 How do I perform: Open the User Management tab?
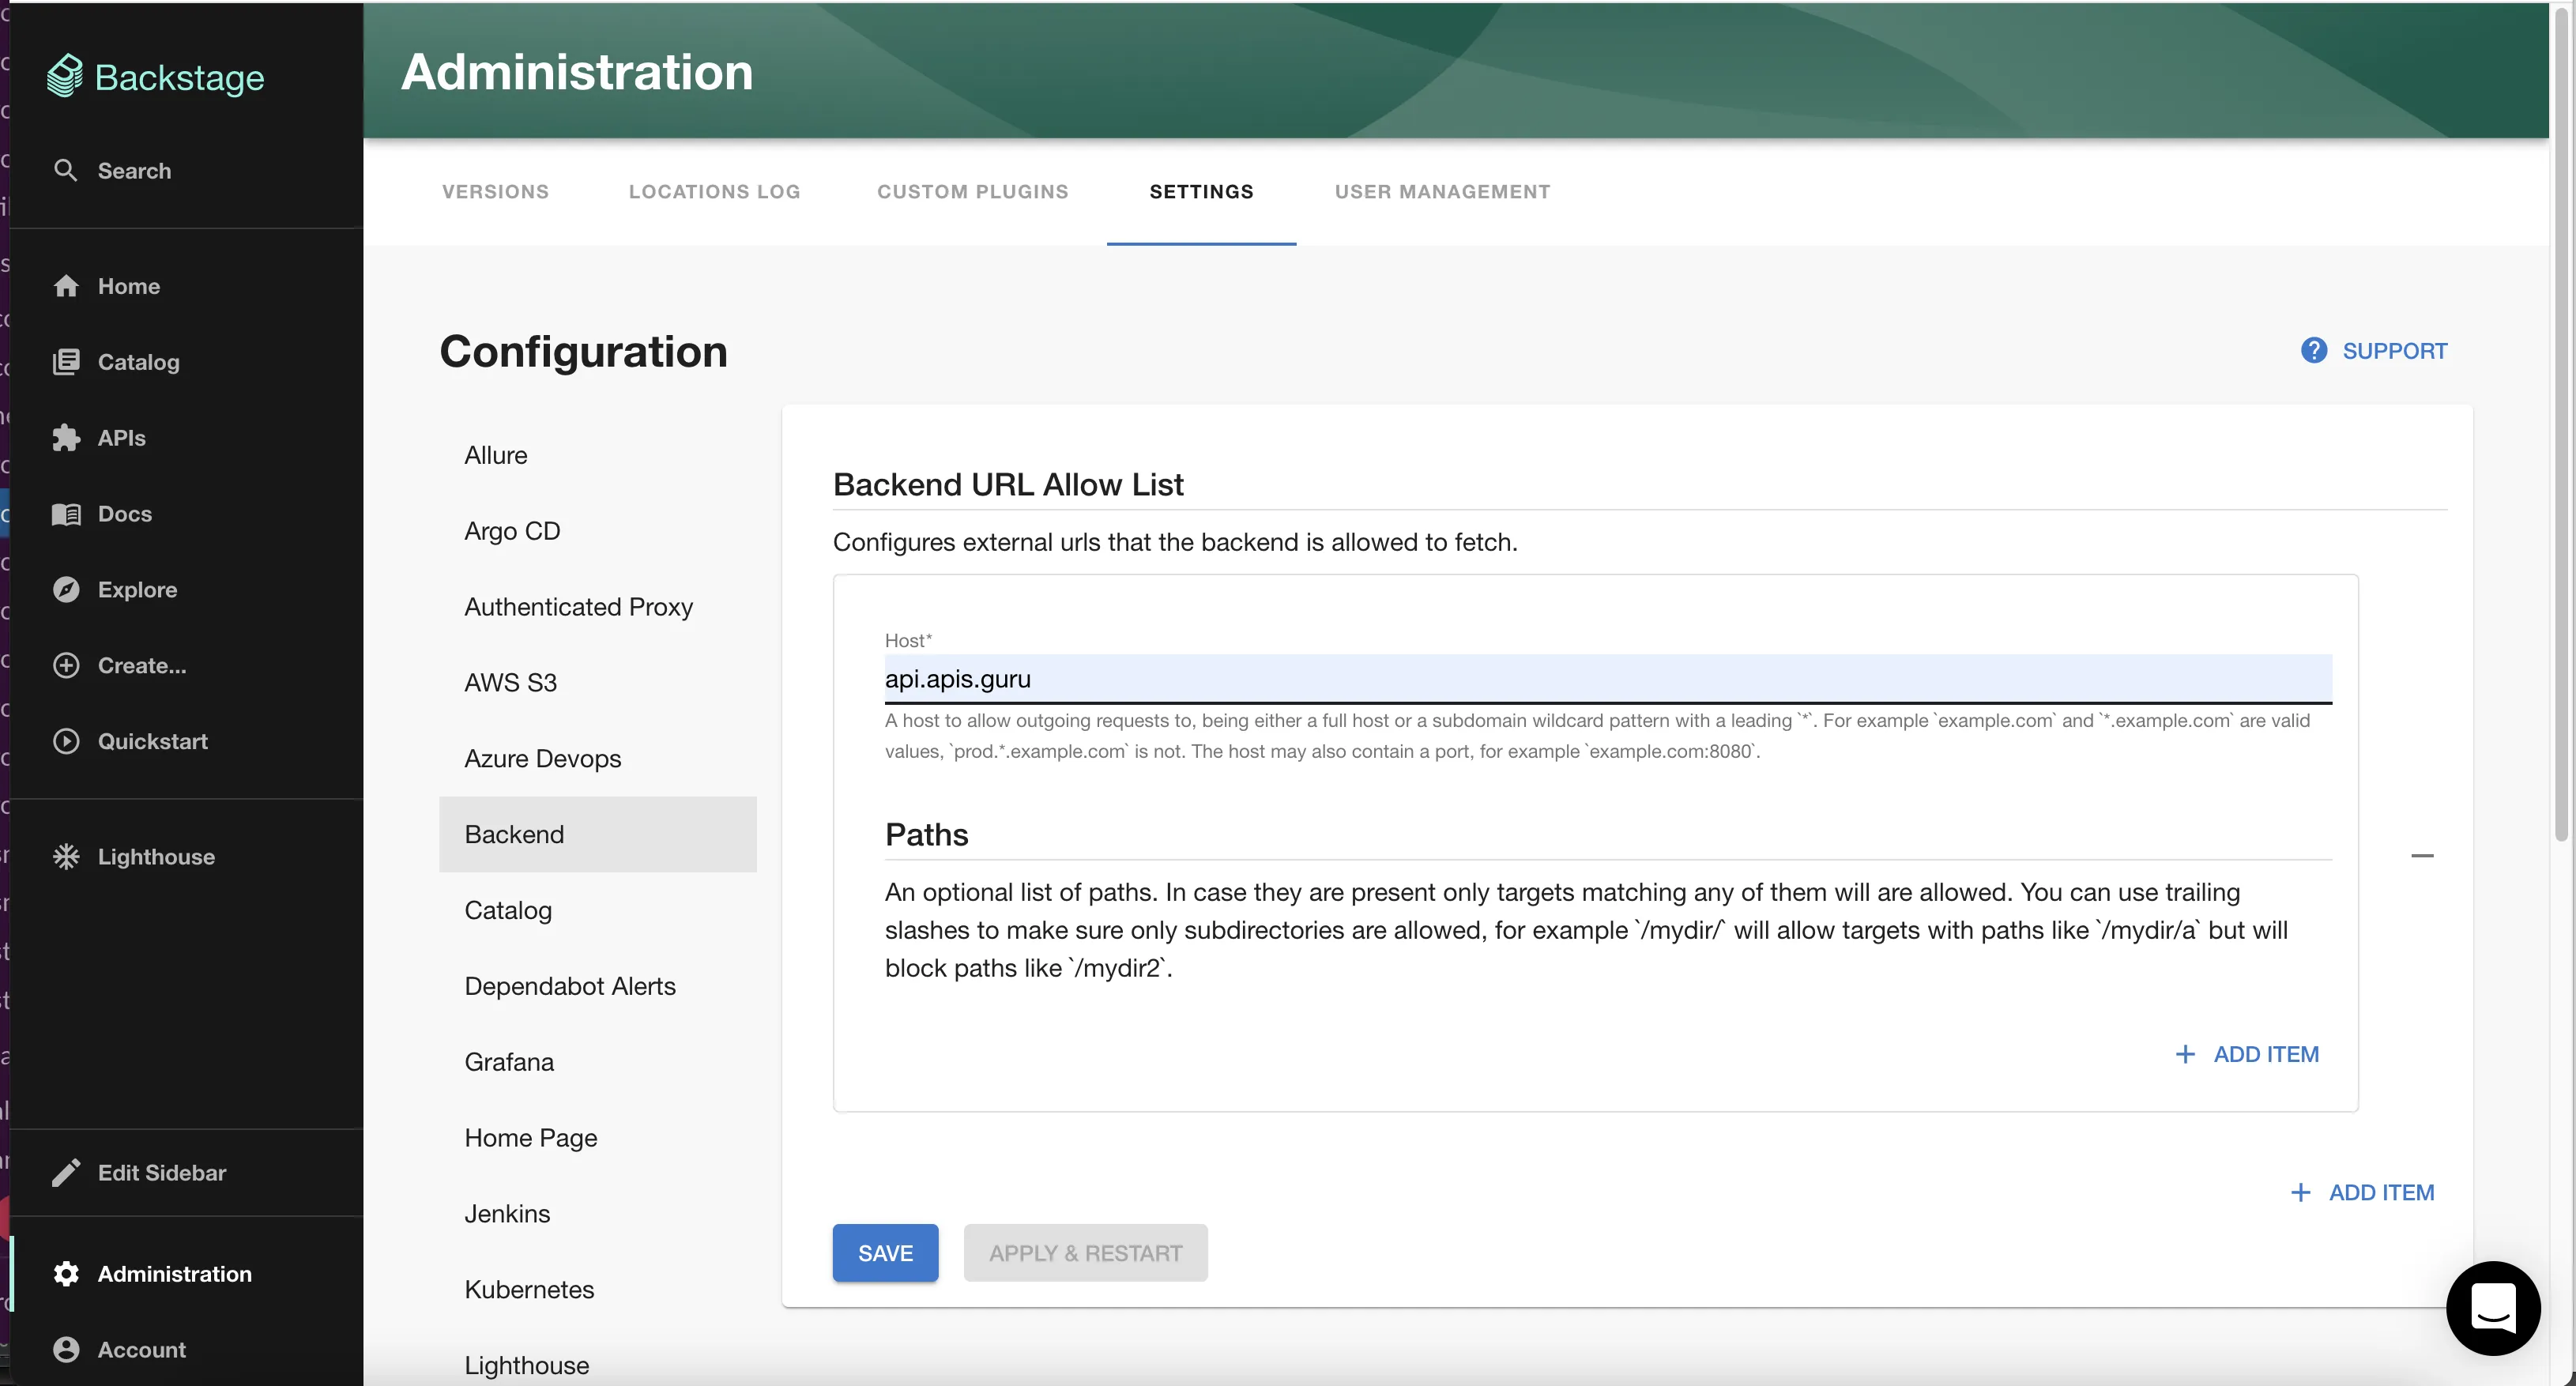pos(1442,191)
